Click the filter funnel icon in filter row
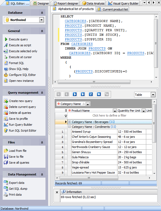 pos(66,116)
